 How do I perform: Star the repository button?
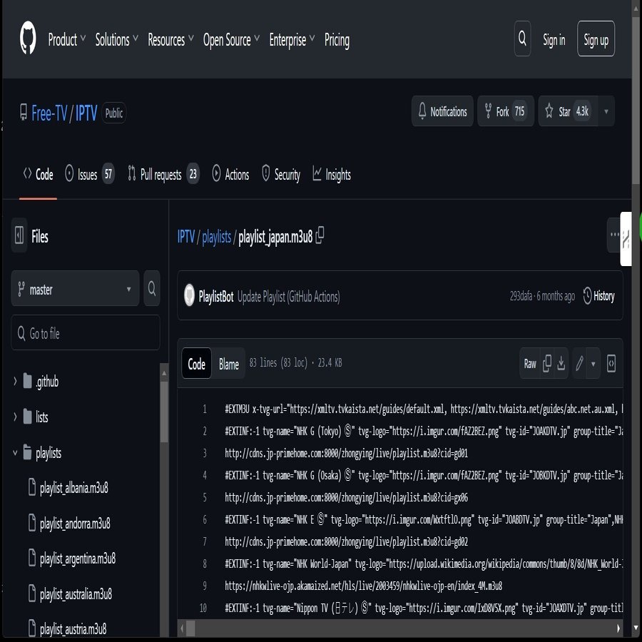pos(569,111)
